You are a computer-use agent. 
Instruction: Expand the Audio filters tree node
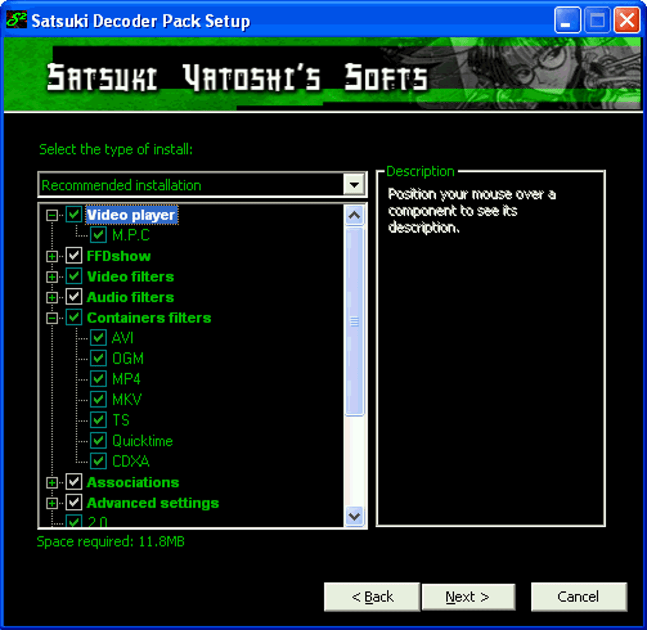(x=52, y=297)
